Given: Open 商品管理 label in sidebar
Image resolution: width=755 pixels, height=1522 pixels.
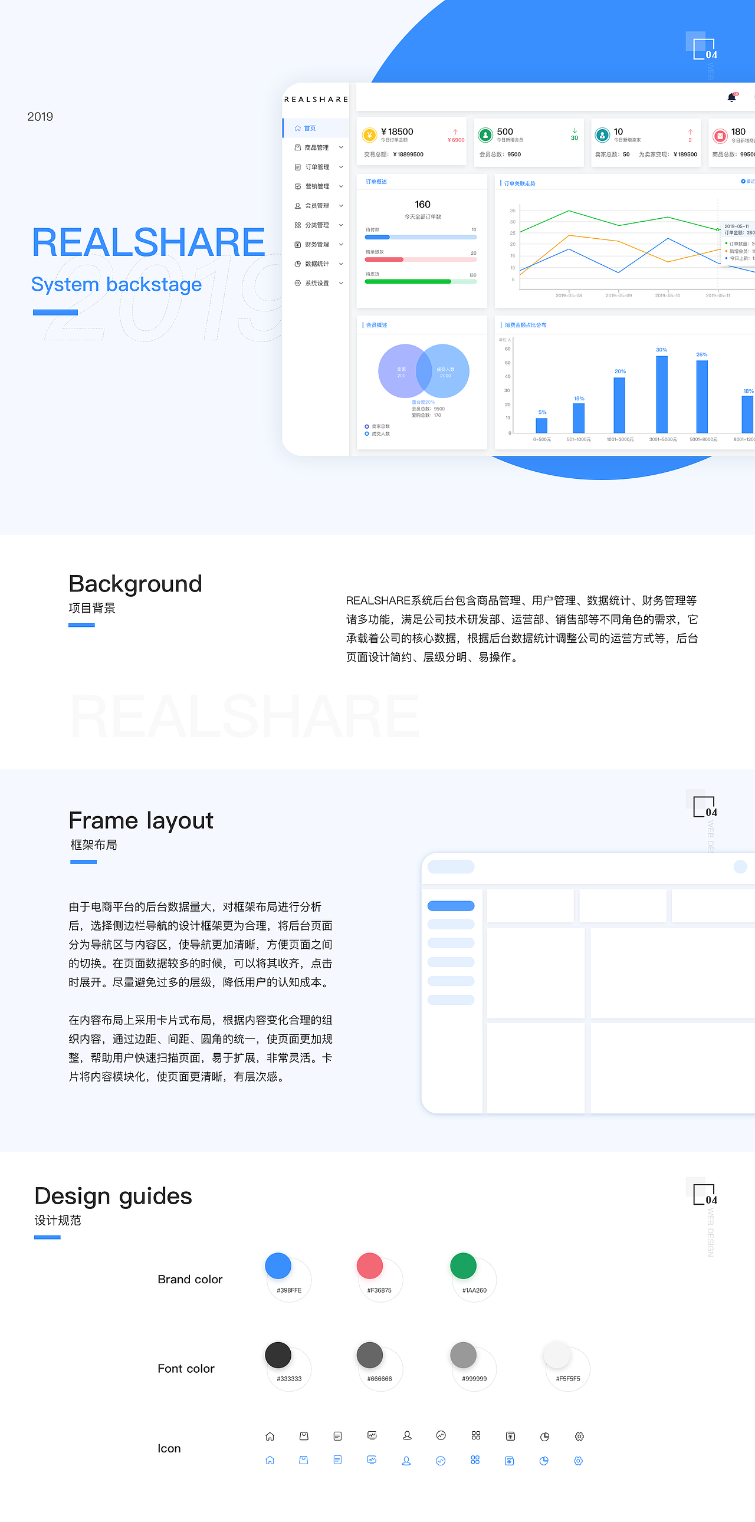Looking at the screenshot, I should pyautogui.click(x=317, y=147).
